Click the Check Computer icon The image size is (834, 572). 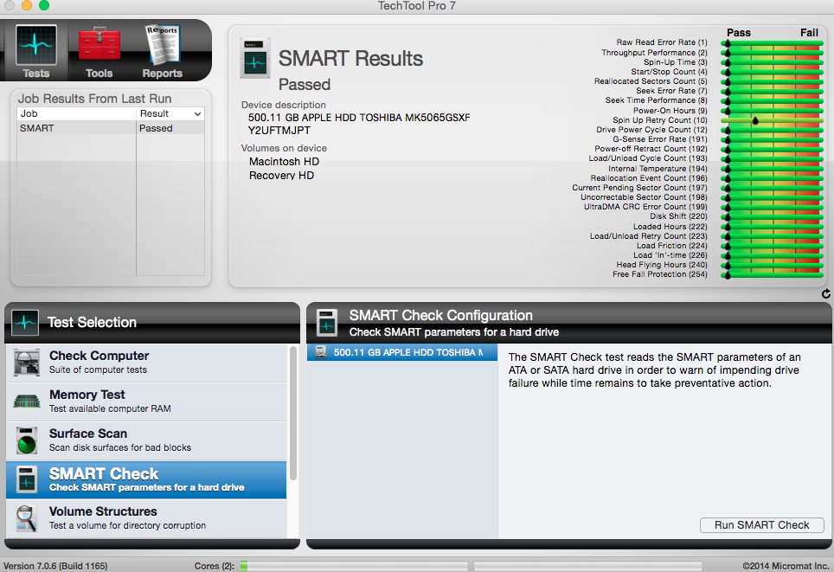[x=27, y=363]
